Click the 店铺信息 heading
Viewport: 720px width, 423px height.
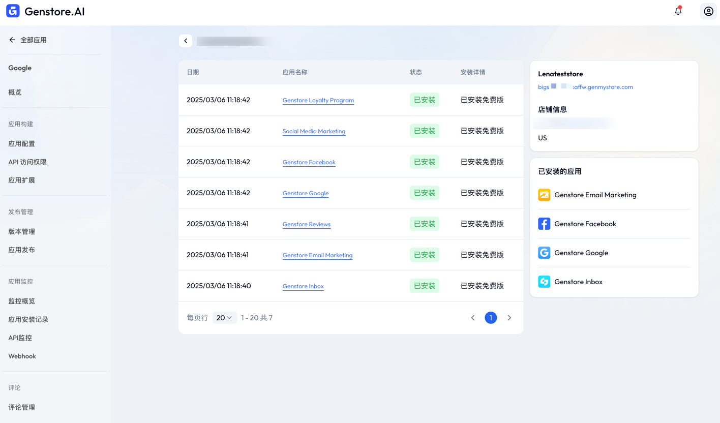(552, 109)
